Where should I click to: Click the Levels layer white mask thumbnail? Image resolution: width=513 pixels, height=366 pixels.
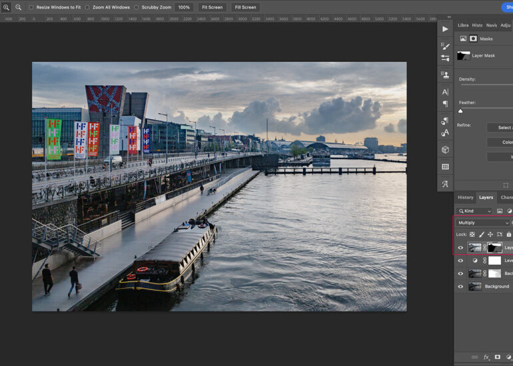pos(494,260)
